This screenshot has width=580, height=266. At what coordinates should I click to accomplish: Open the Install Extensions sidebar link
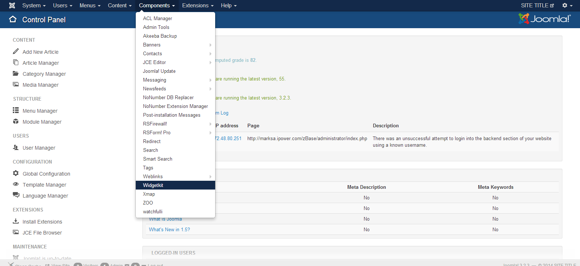point(42,222)
